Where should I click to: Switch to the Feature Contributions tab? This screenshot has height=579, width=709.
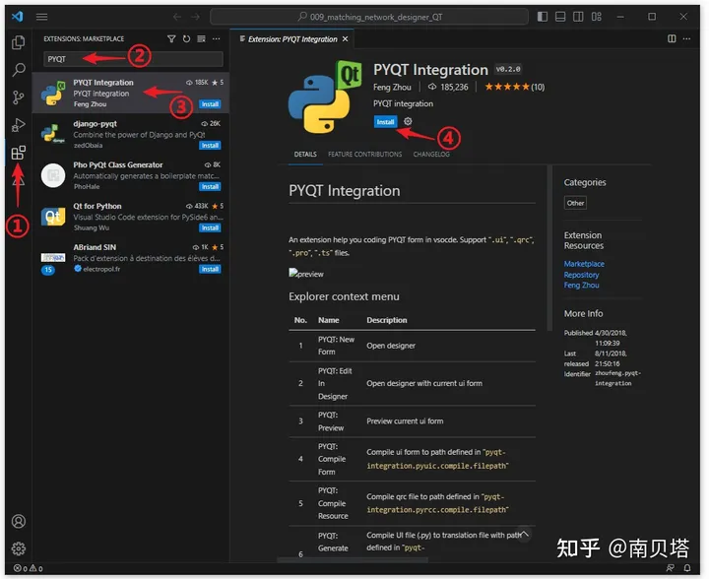coord(365,155)
